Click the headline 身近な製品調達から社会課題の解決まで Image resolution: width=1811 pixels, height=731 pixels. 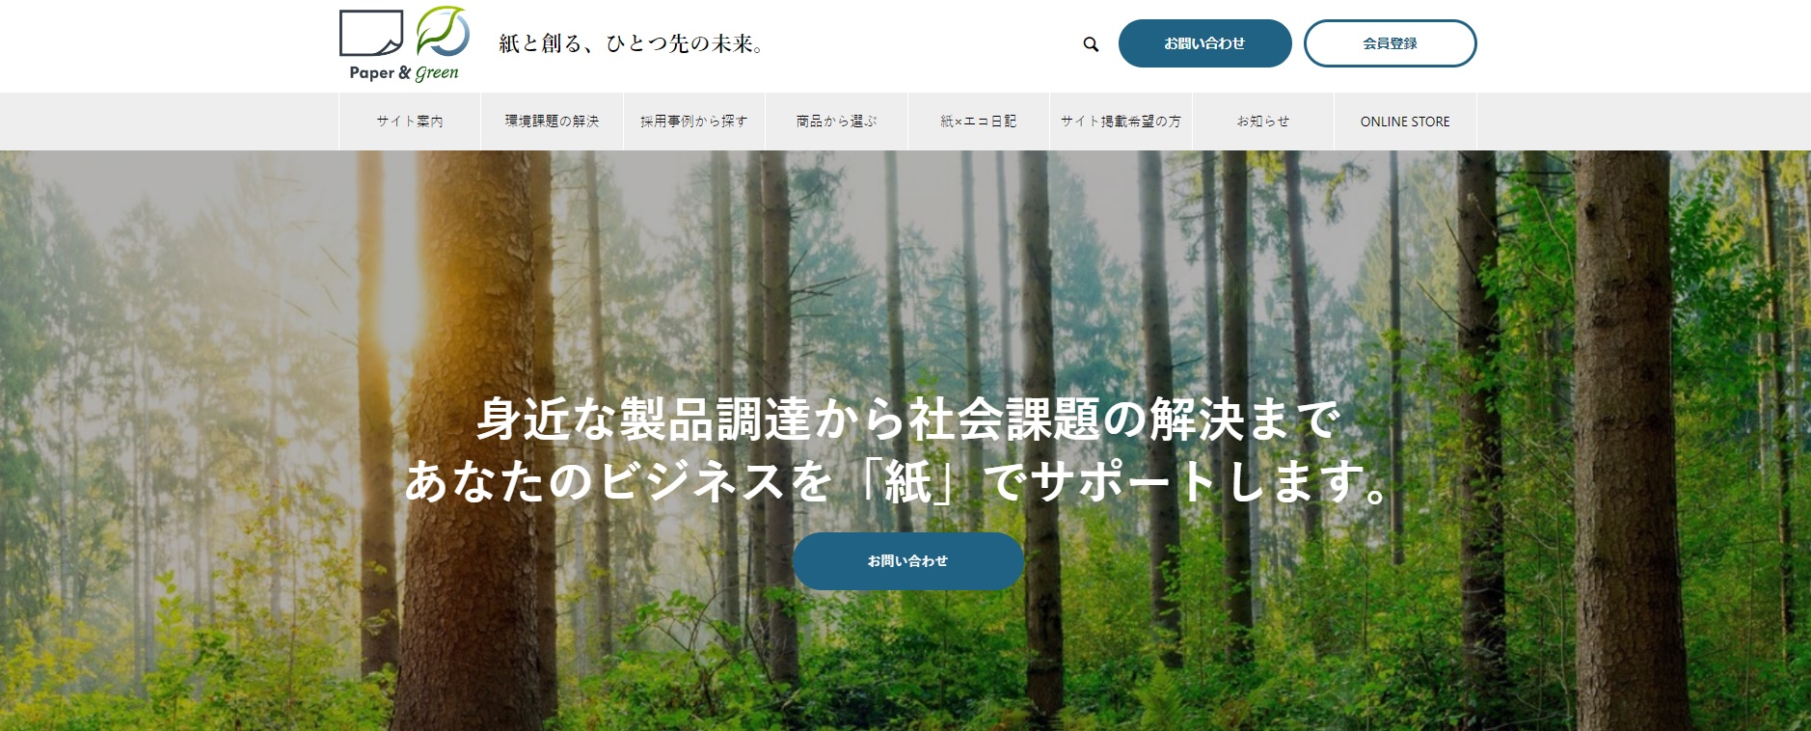click(x=907, y=419)
